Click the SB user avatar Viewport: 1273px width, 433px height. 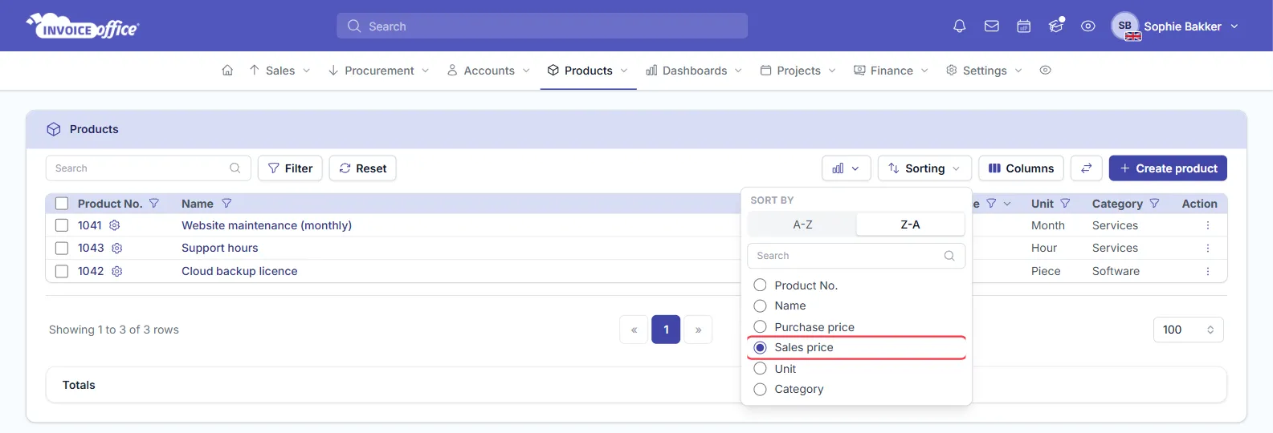1125,26
